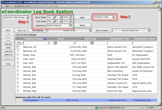Tick the checkbox for Behymer, Ed 0.5 hours row
The image size is (162, 110).
click(18, 51)
